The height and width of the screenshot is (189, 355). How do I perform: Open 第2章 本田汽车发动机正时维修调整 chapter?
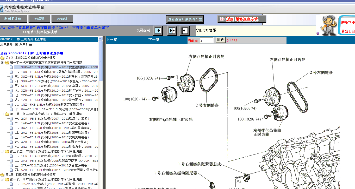pos(30,175)
